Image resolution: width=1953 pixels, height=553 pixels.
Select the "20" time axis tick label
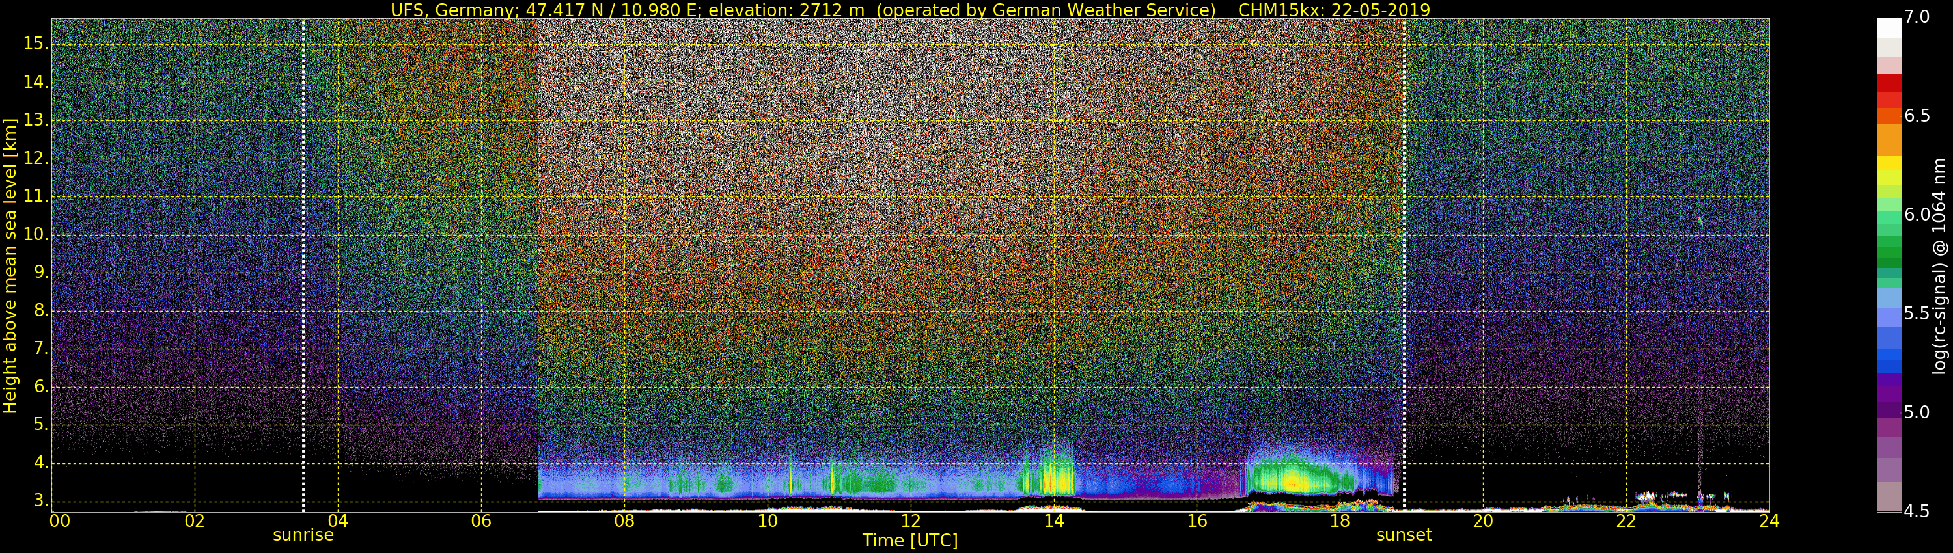(x=1483, y=521)
